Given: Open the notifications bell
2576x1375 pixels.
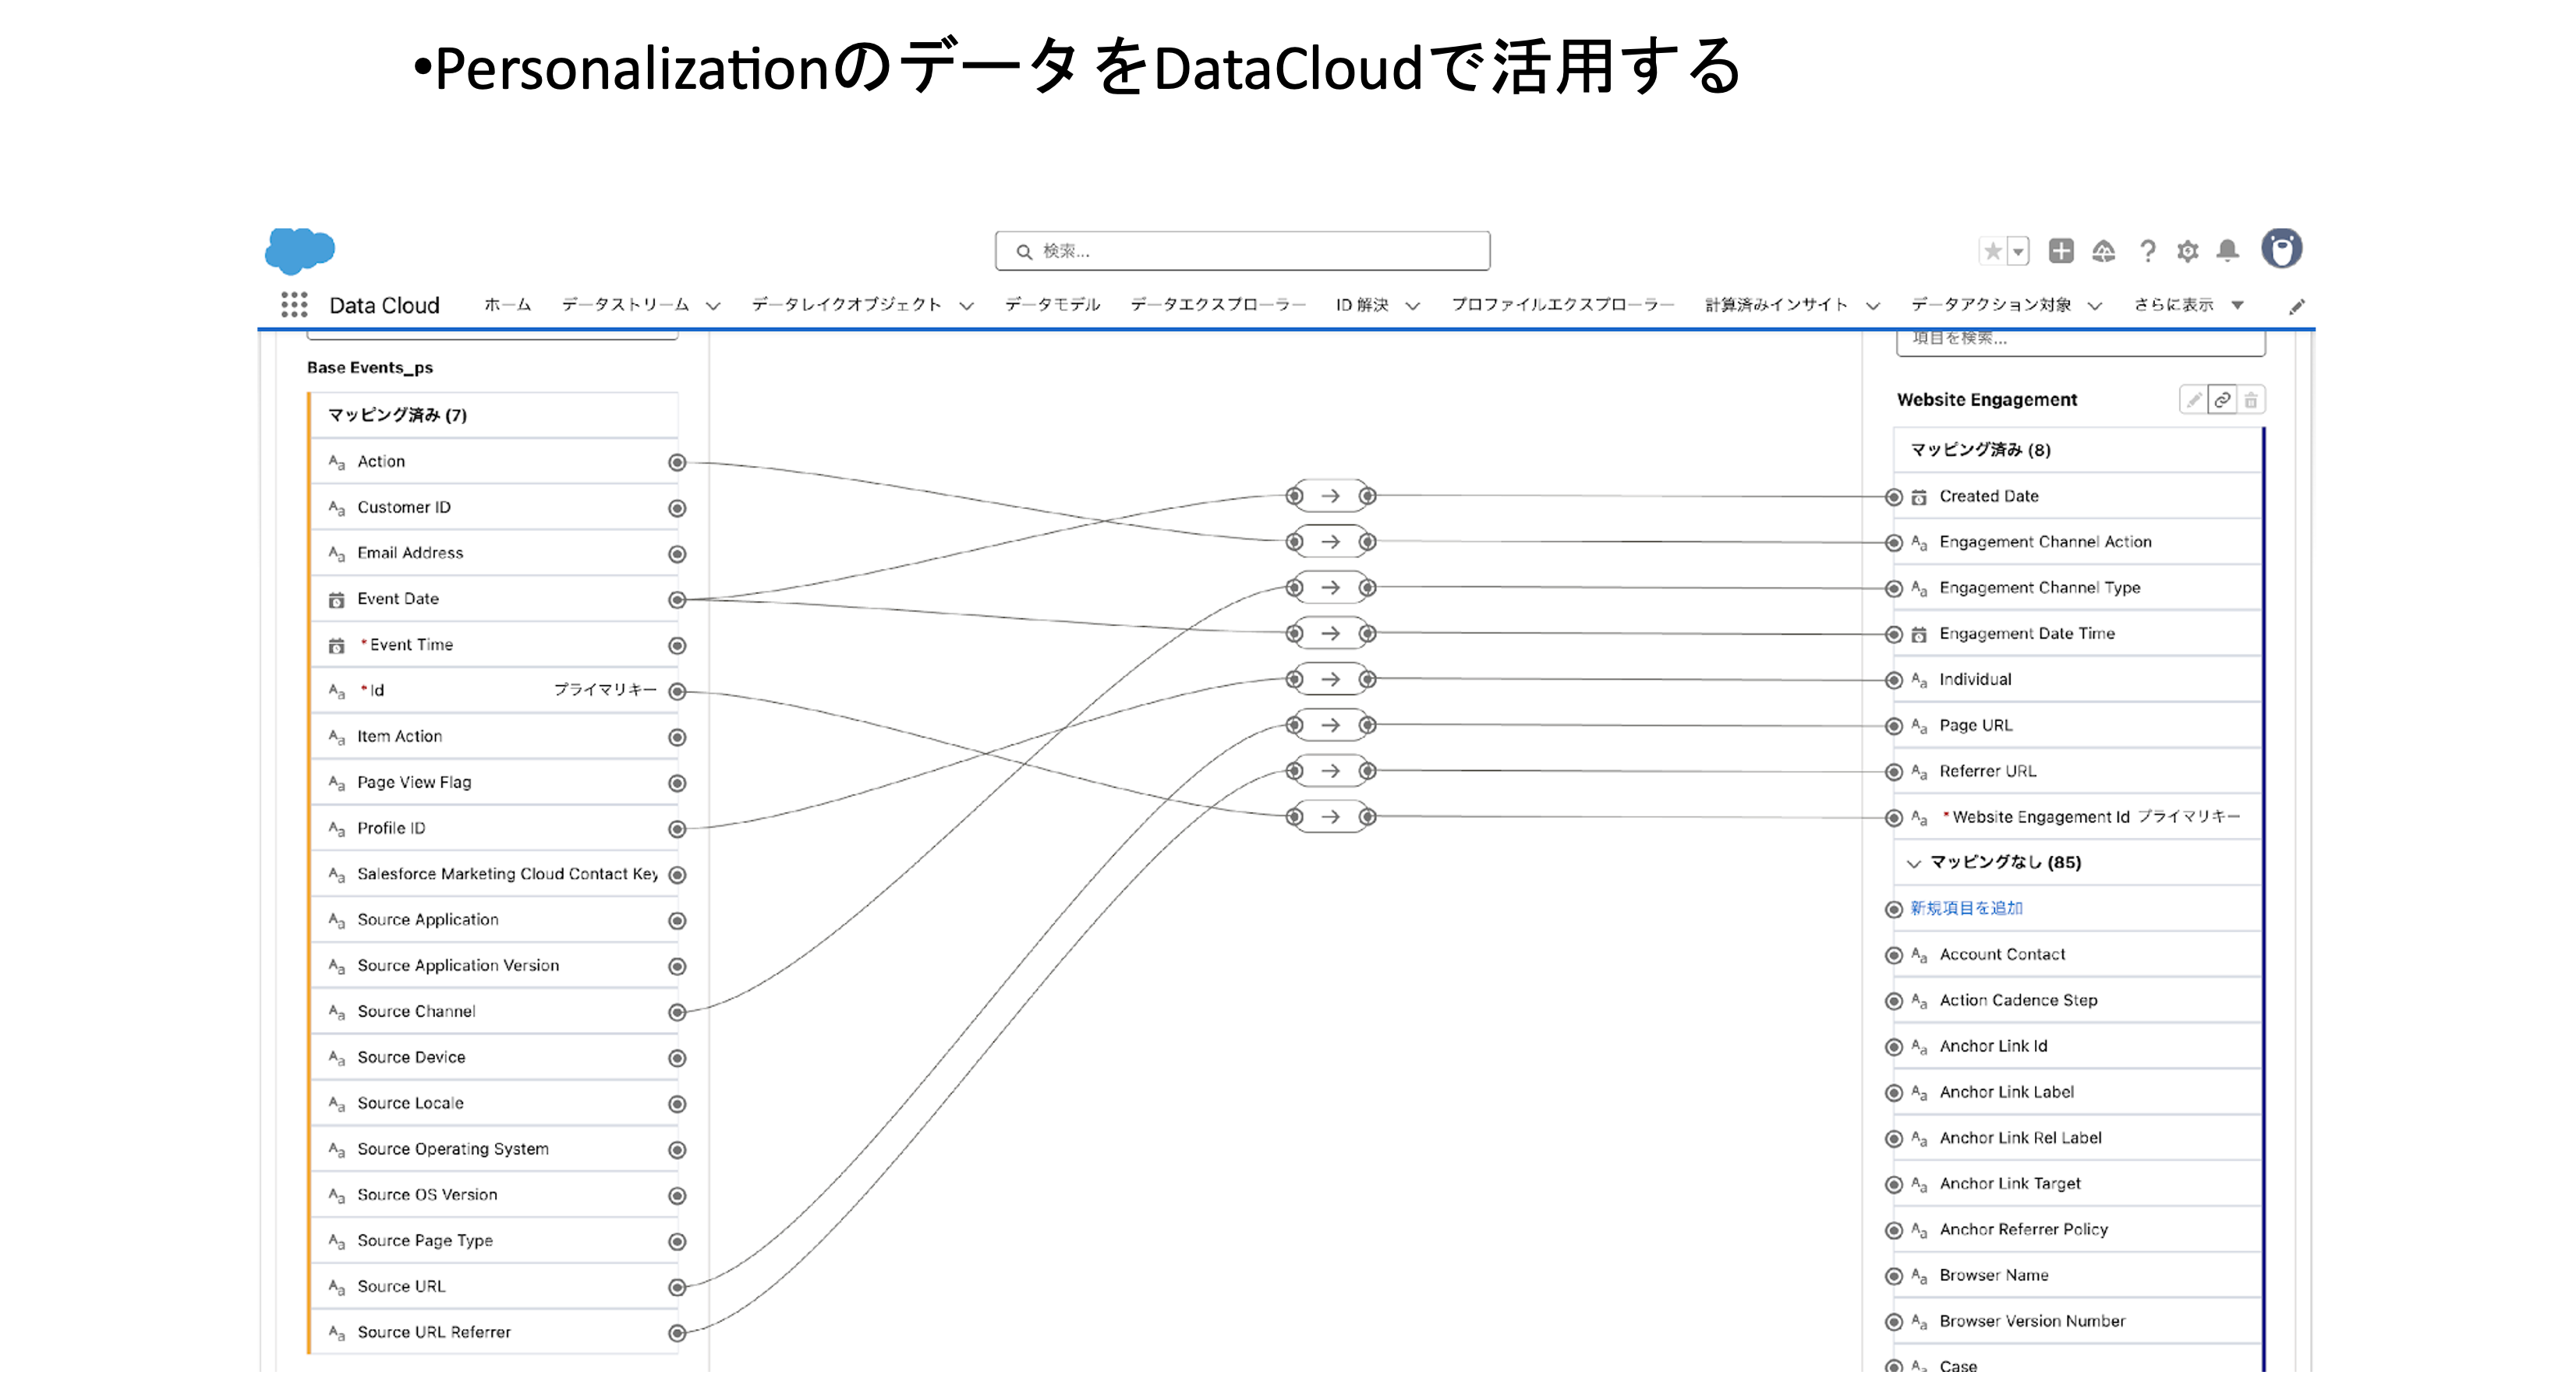Looking at the screenshot, I should click(x=2227, y=251).
